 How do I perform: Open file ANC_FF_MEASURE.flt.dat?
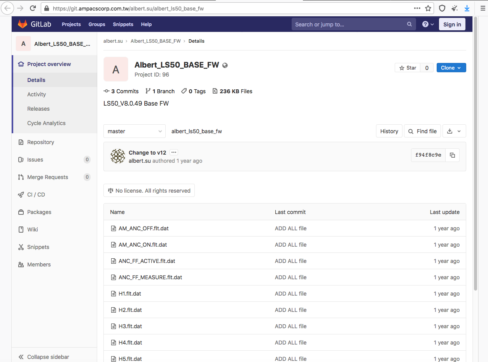point(150,277)
